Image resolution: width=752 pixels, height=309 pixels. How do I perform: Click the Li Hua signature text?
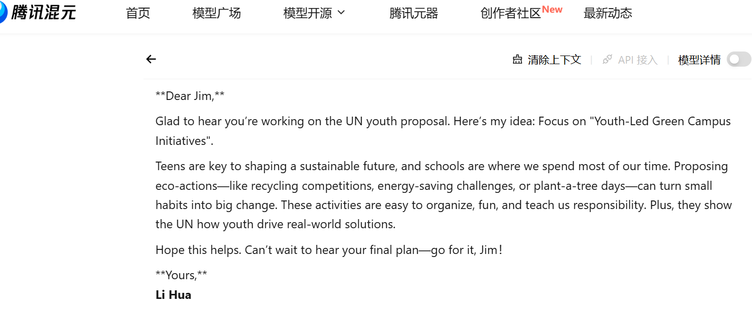pyautogui.click(x=173, y=295)
